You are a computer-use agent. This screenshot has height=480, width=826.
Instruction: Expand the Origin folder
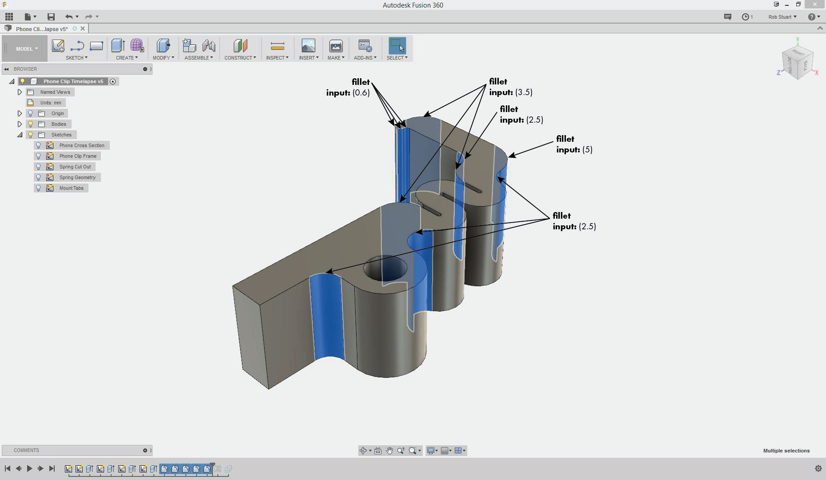coord(20,113)
